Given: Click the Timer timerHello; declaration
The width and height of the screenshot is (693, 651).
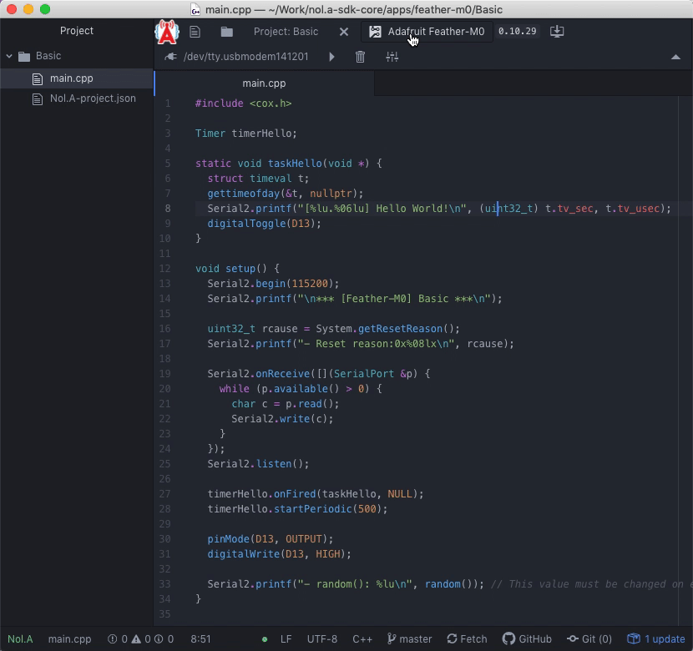Looking at the screenshot, I should pyautogui.click(x=246, y=134).
